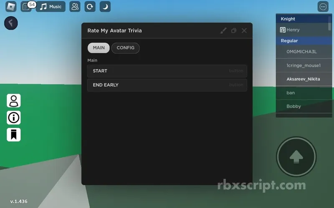Click the refresh/reset arrow icon
Image resolution: width=334 pixels, height=208 pixels.
[x=90, y=7]
